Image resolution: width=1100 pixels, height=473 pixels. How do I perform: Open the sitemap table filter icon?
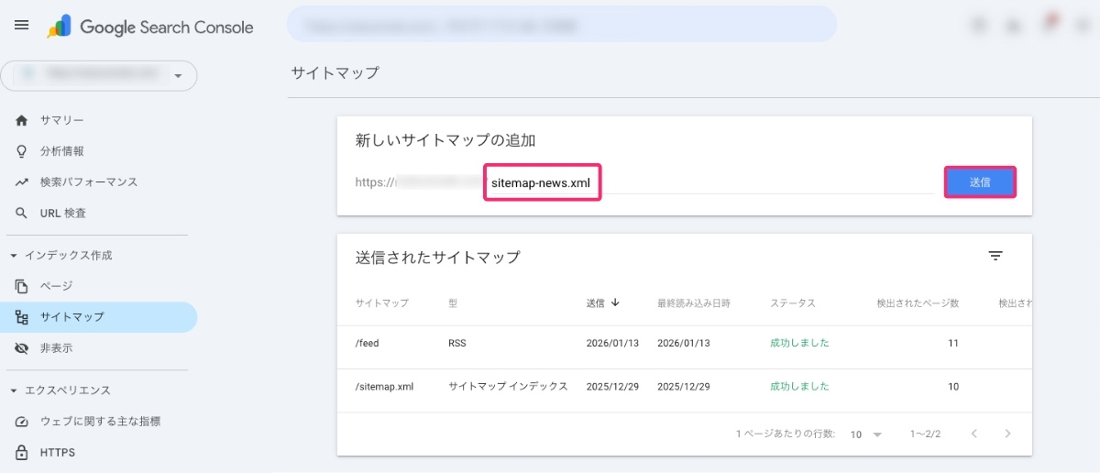[x=995, y=257]
